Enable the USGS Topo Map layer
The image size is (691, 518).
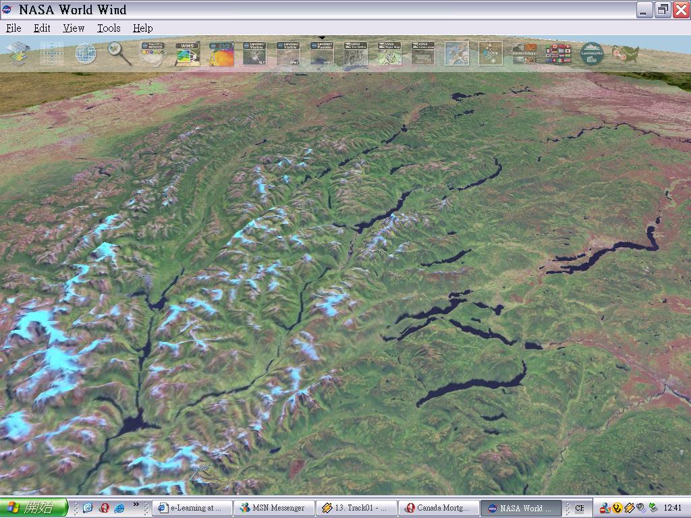tap(389, 53)
